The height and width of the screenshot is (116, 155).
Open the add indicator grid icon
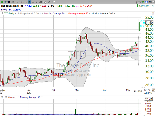click(45, 2)
